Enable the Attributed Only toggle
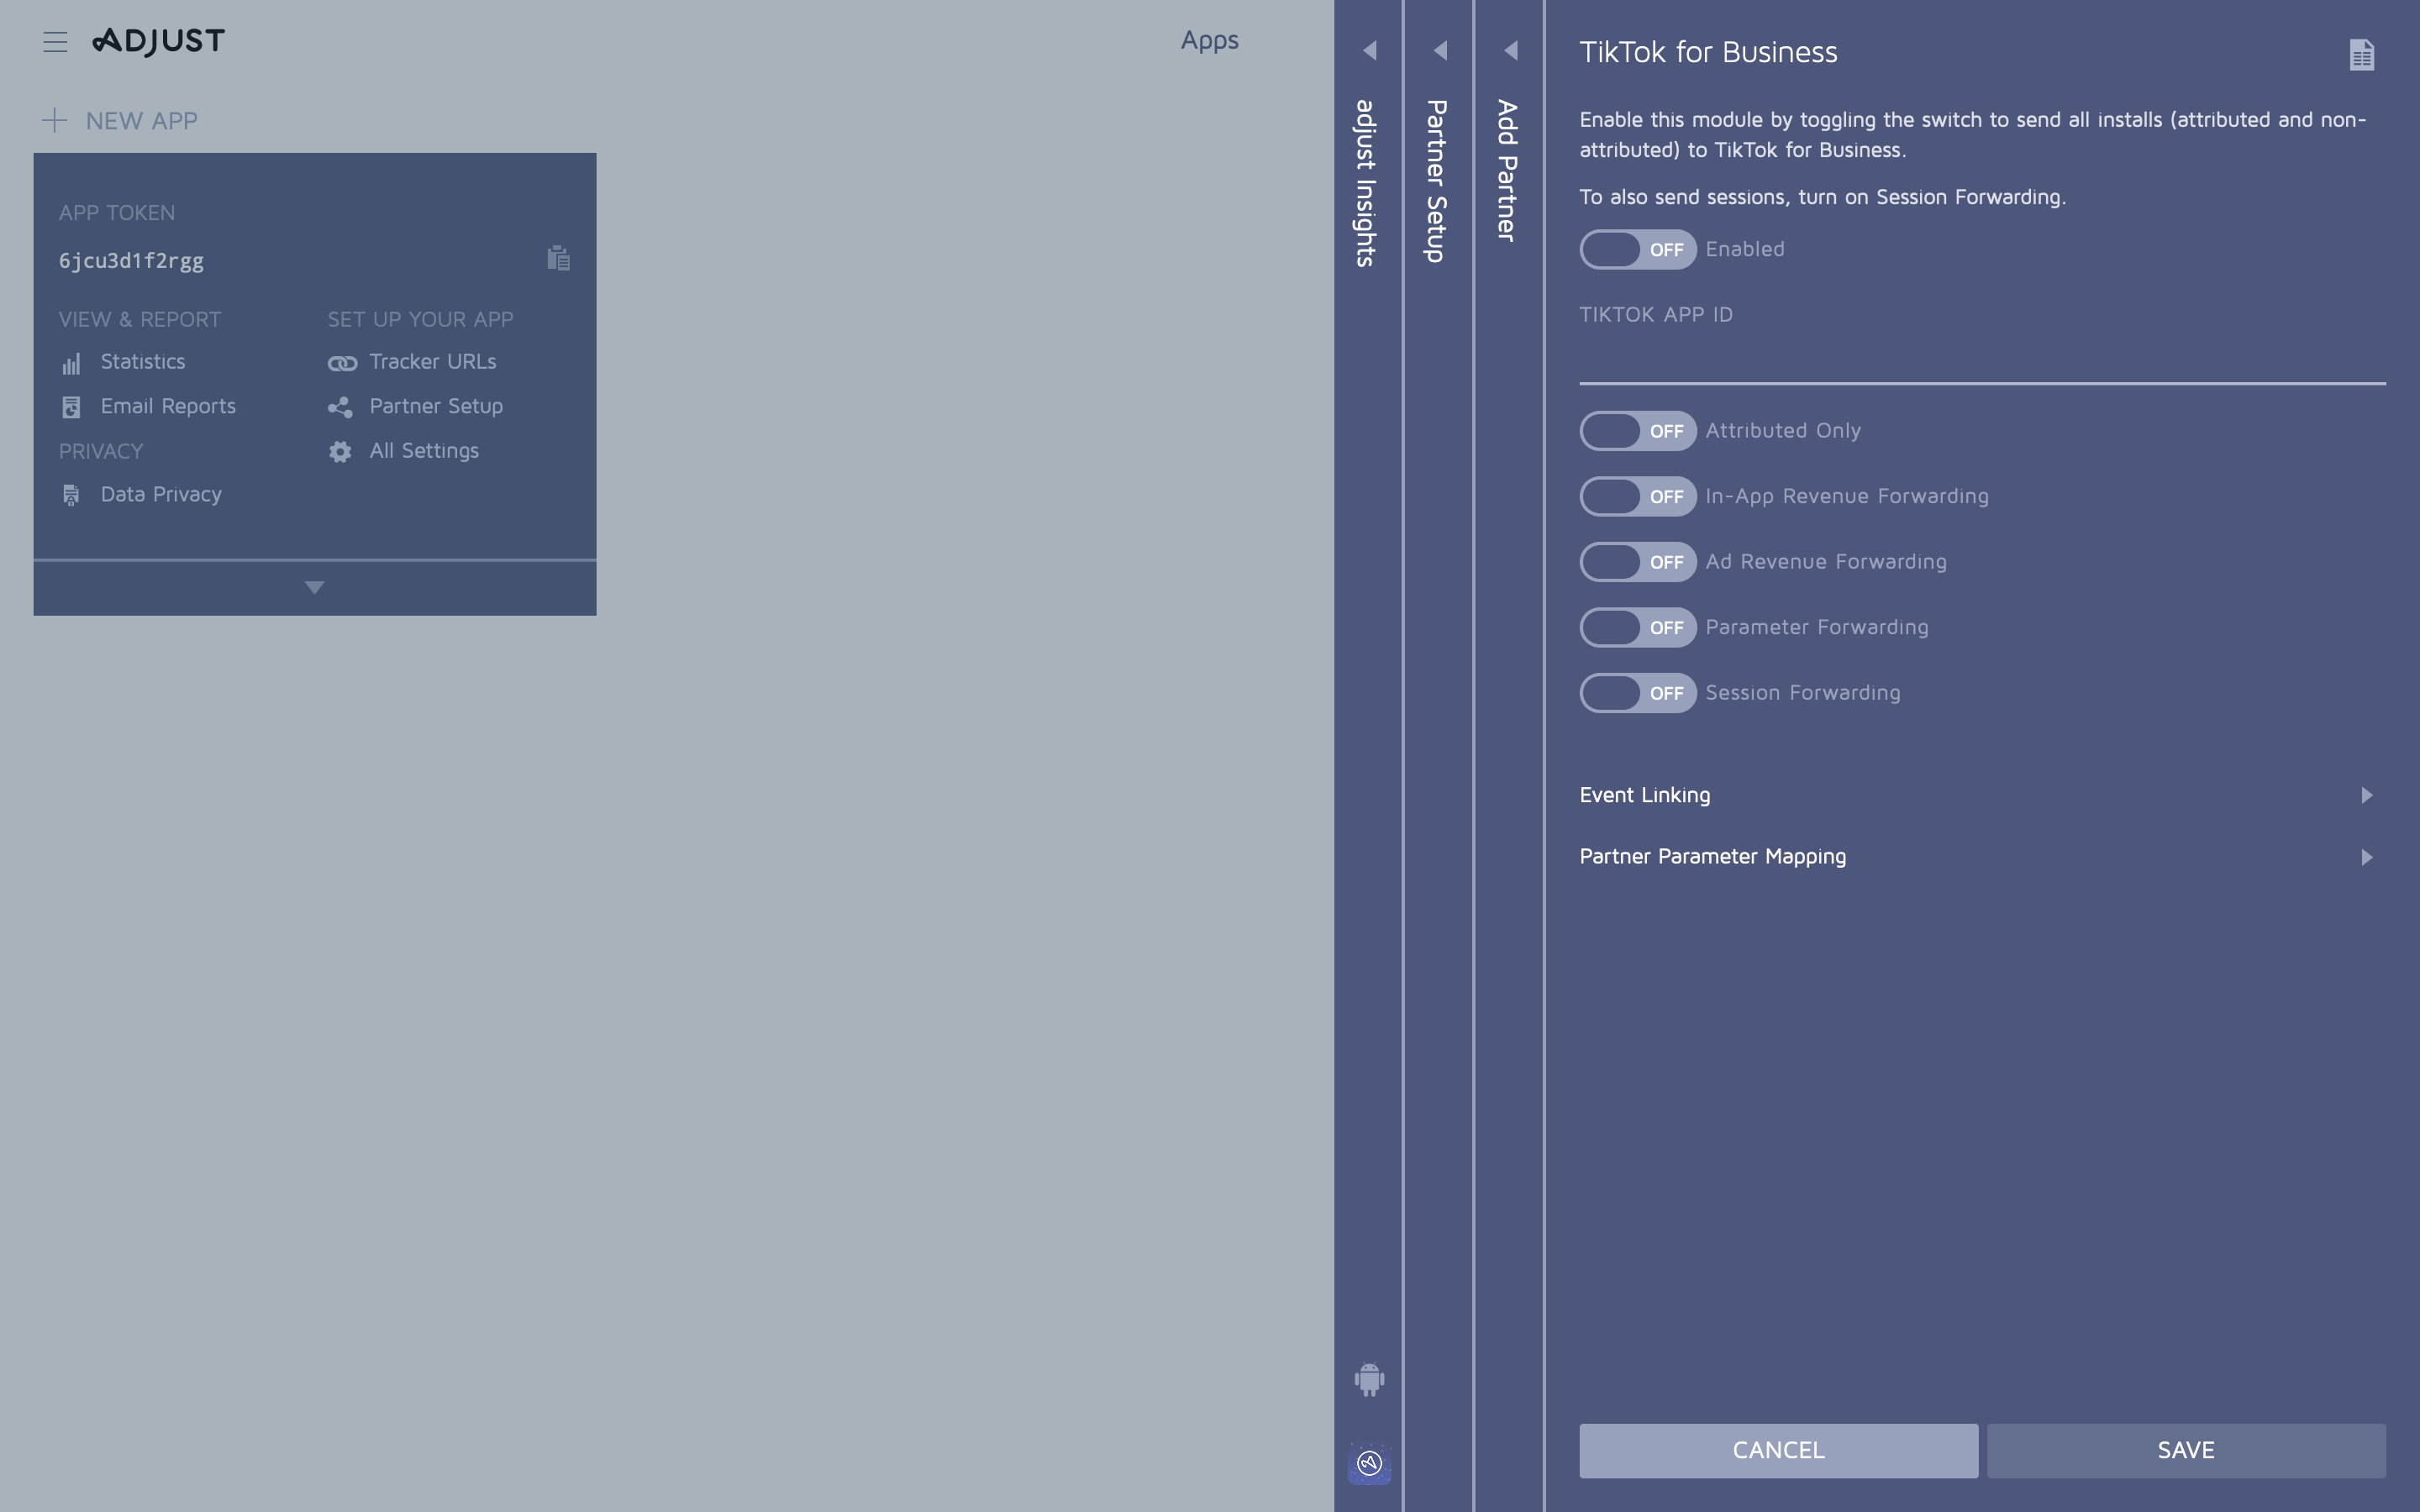Screen dimensions: 2420x1512 pos(1637,431)
